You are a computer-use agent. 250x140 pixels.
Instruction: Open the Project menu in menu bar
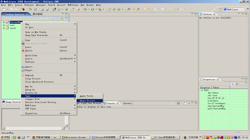(61, 5)
